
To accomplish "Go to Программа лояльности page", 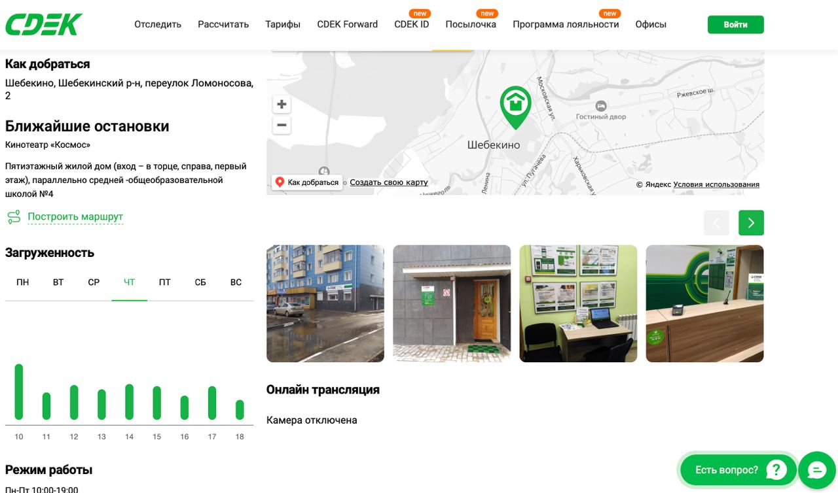I will [x=566, y=24].
